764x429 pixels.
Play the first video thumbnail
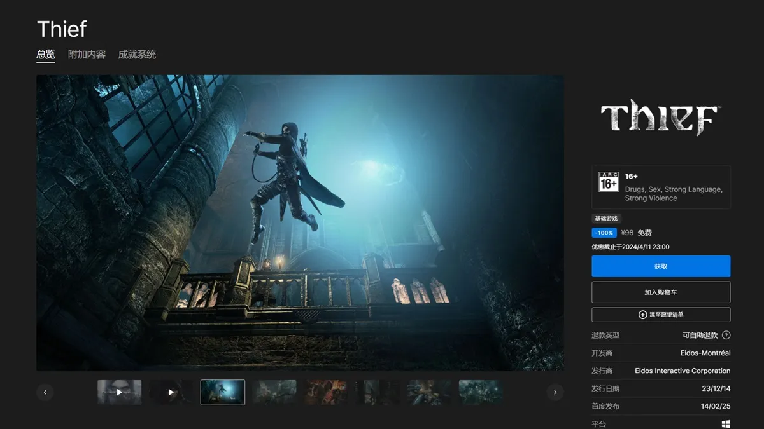[119, 392]
